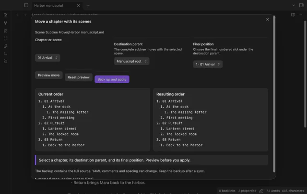Toggle the left sidebar panel icon
The height and width of the screenshot is (194, 307).
click(26, 5)
